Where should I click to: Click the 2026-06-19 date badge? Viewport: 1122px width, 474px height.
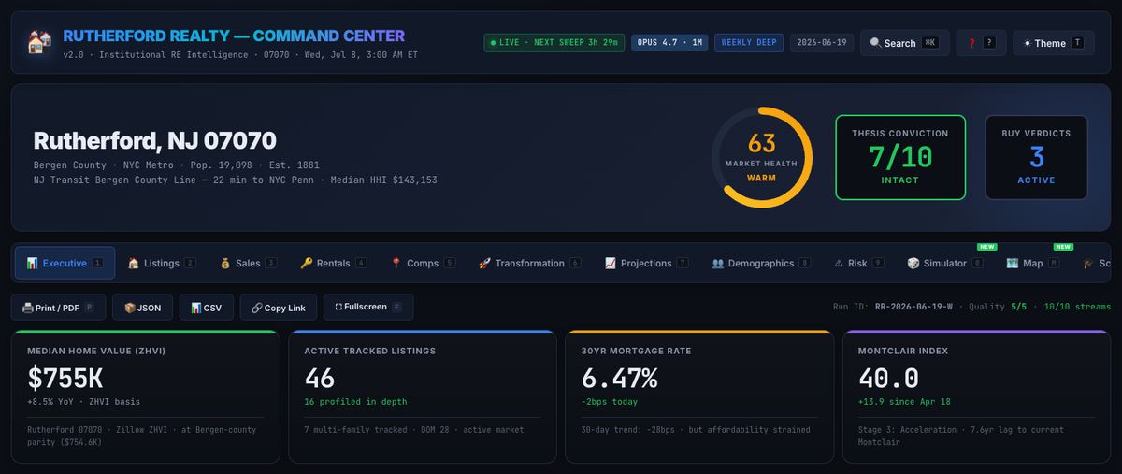point(822,42)
